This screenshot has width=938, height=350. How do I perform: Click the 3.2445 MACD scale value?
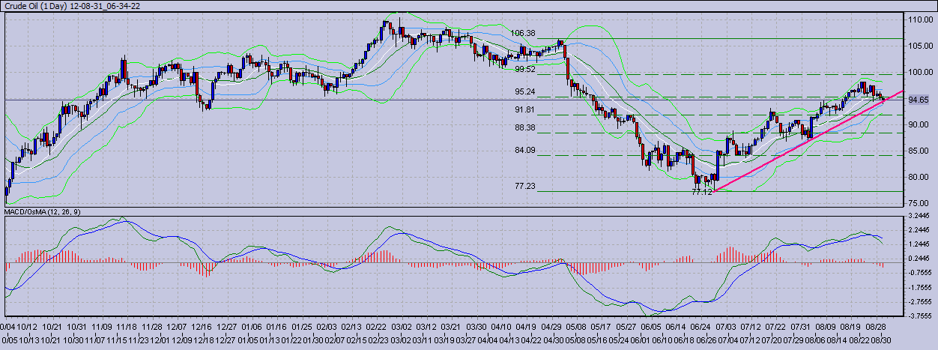[918, 216]
